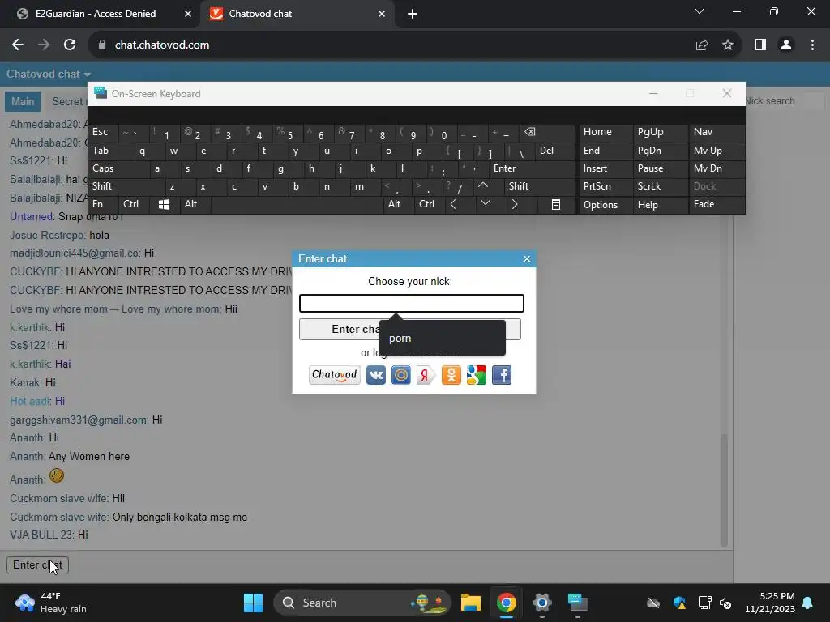Log in with the Odnoklassniki icon
830x622 pixels.
click(x=451, y=375)
